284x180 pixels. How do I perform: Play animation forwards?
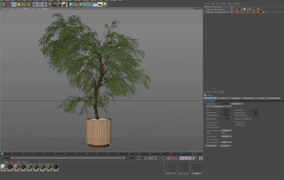point(151,158)
